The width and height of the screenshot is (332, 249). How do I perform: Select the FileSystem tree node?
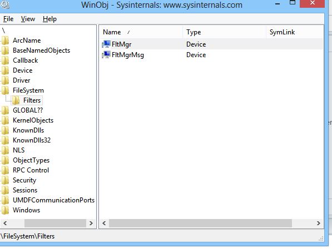click(28, 90)
